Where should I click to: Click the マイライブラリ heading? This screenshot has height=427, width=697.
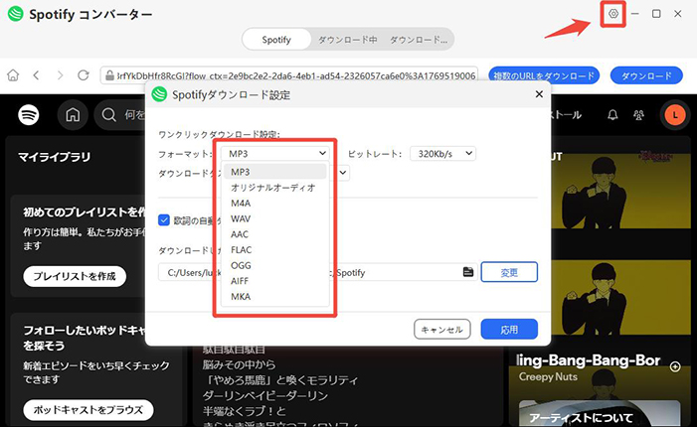(x=55, y=157)
